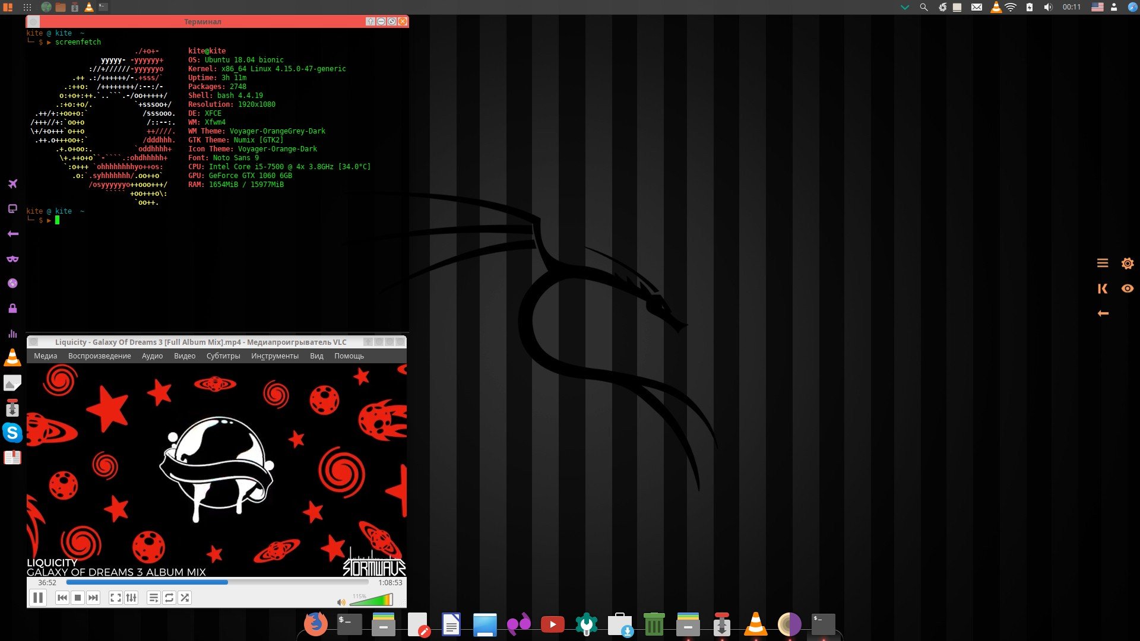Click the YouTube icon in dock

pyautogui.click(x=552, y=624)
